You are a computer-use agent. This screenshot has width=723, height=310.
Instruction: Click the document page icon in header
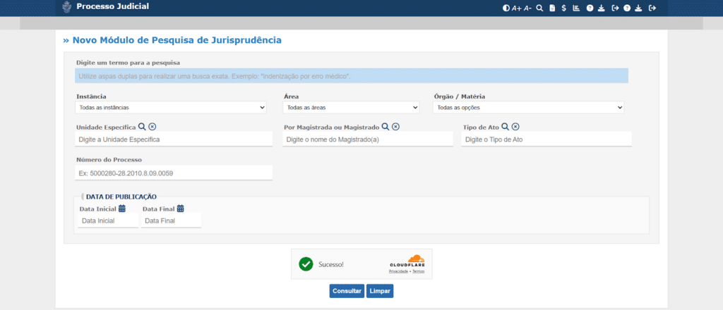[x=552, y=8]
